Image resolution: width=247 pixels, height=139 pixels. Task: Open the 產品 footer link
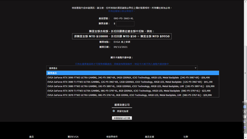coord(31,137)
